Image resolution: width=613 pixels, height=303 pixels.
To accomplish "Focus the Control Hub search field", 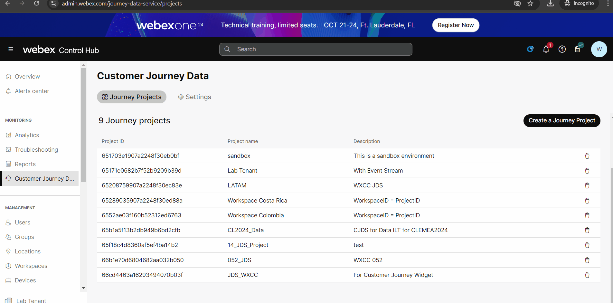I will [316, 49].
